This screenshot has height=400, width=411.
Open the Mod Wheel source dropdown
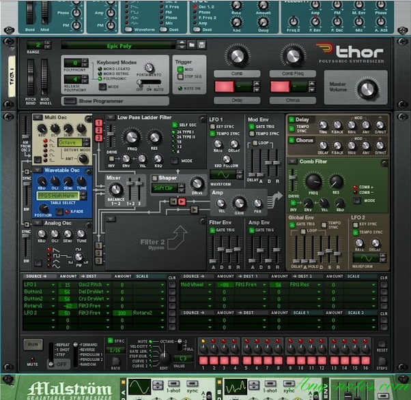tap(210, 285)
